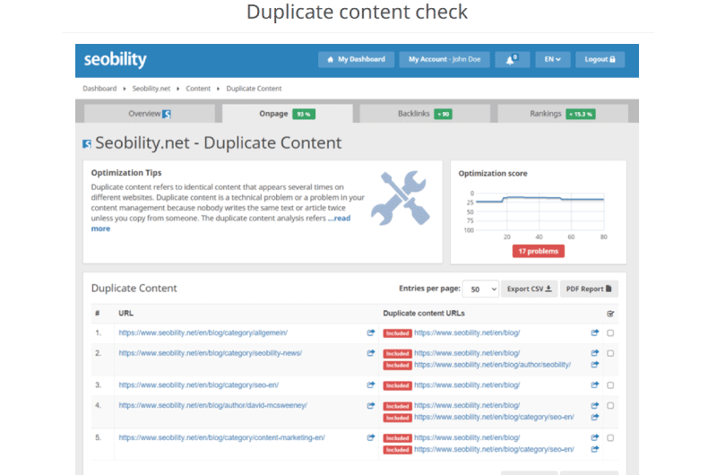This screenshot has width=717, height=475.
Task: Open the Rankings tab
Action: [563, 114]
